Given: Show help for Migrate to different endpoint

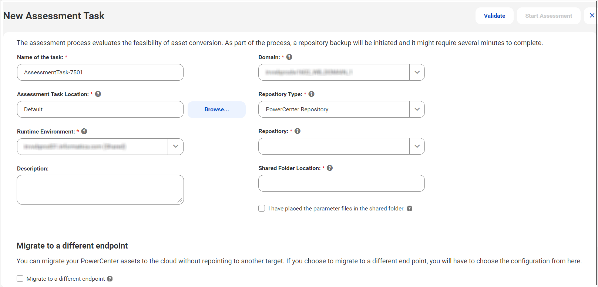Looking at the screenshot, I should (x=110, y=279).
